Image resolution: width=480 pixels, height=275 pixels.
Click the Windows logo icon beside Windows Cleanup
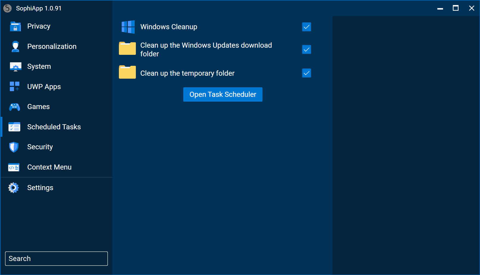point(128,27)
